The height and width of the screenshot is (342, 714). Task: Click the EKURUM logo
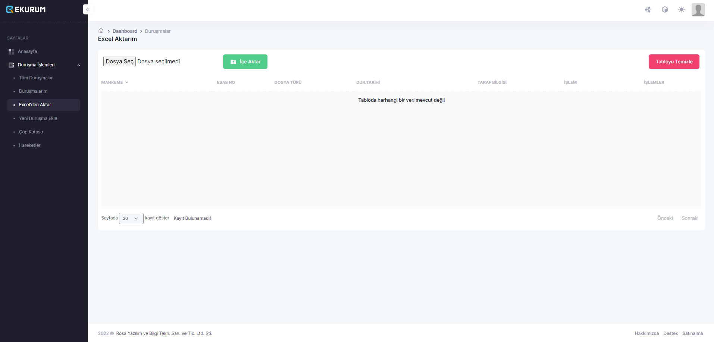pos(26,9)
